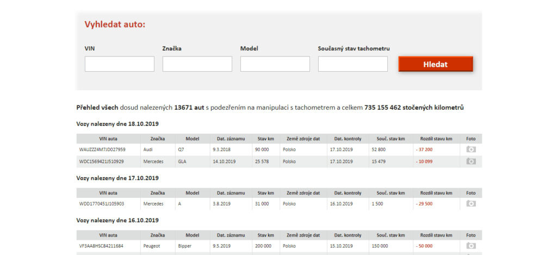Select VIN WDD1770451J105903

[x=102, y=204]
